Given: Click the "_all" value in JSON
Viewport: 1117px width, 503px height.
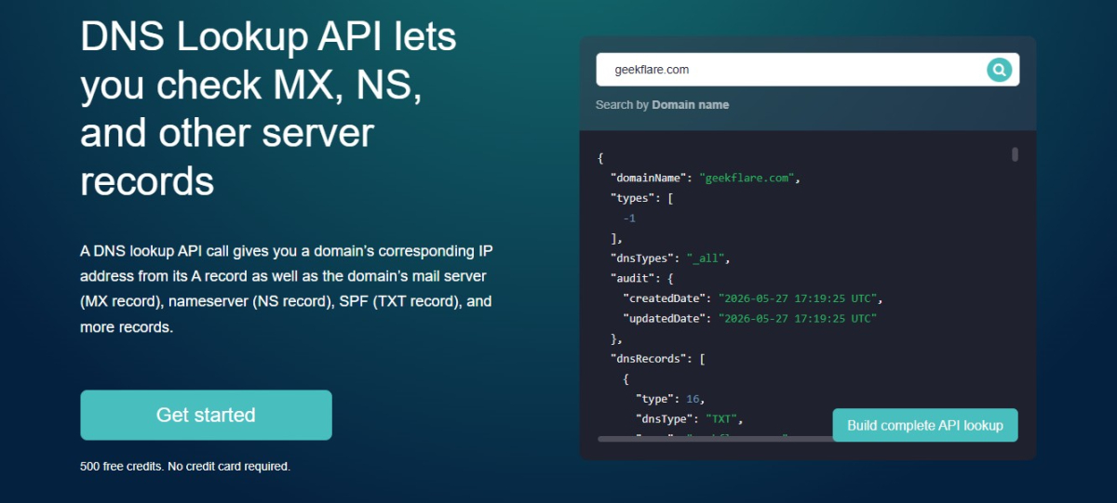Looking at the screenshot, I should click(x=707, y=258).
